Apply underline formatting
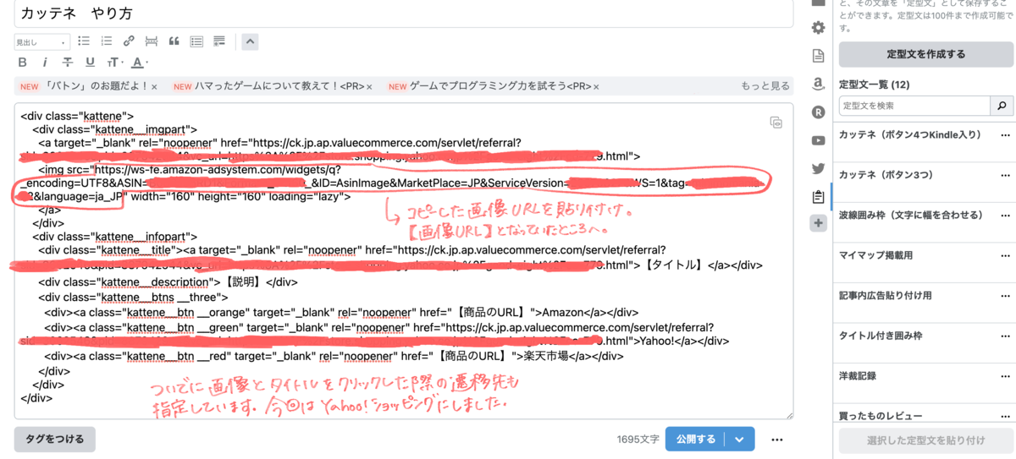The height and width of the screenshot is (459, 1016). [x=90, y=63]
